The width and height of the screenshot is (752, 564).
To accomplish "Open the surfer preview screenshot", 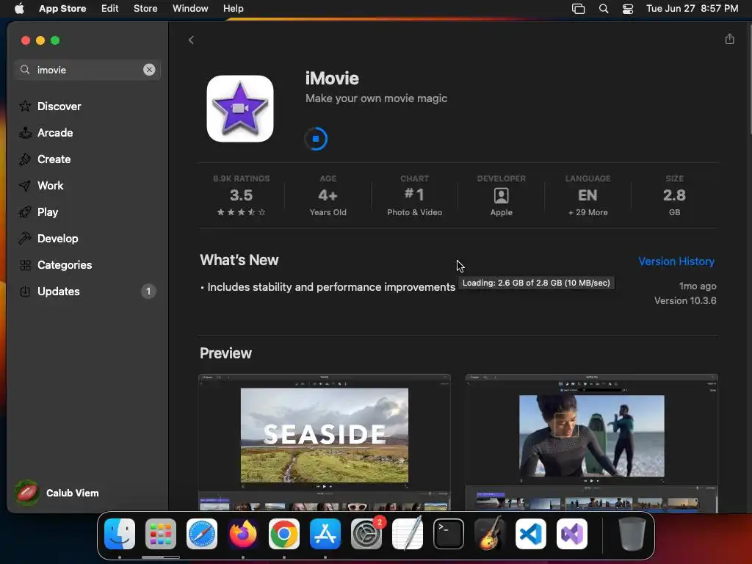I will coord(591,441).
